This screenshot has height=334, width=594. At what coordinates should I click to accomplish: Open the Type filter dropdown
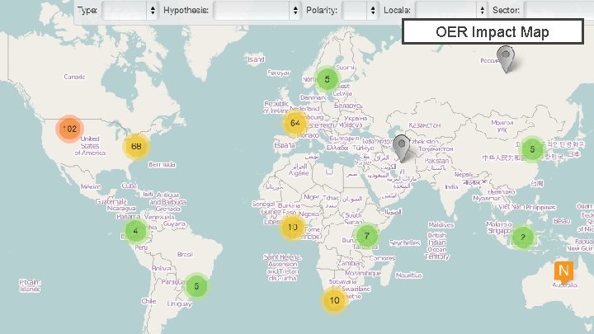click(130, 10)
